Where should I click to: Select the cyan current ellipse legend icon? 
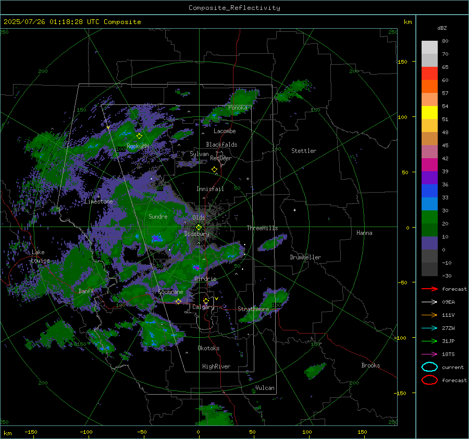429,367
